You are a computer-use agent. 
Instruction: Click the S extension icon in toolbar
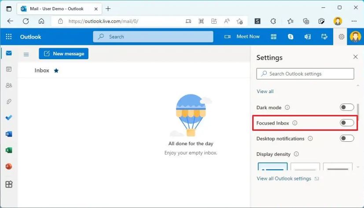tap(257, 22)
